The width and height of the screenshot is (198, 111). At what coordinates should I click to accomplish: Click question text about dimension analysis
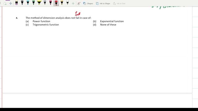click(x=58, y=18)
